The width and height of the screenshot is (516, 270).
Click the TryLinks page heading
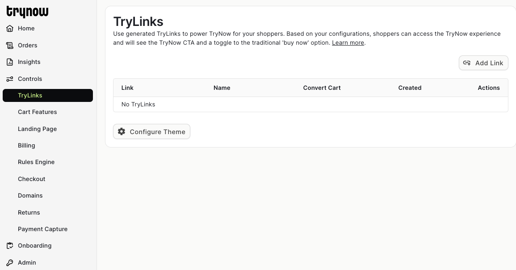(x=138, y=22)
